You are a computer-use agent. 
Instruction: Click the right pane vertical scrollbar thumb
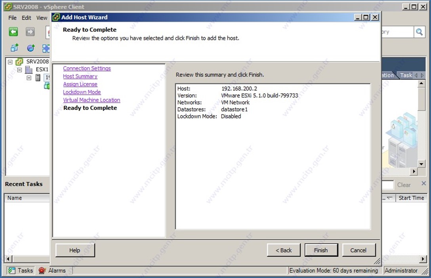point(421,99)
